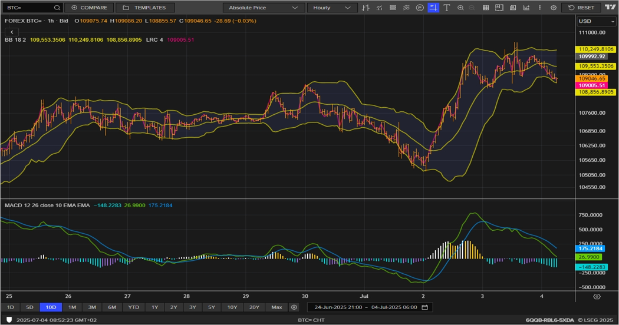
Task: Select the 3Y time range
Action: (x=193, y=307)
